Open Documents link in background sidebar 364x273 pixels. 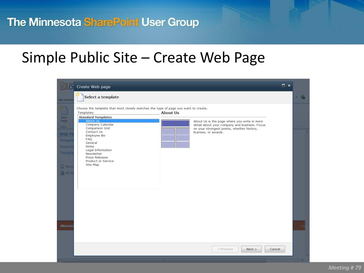pyautogui.click(x=66, y=146)
